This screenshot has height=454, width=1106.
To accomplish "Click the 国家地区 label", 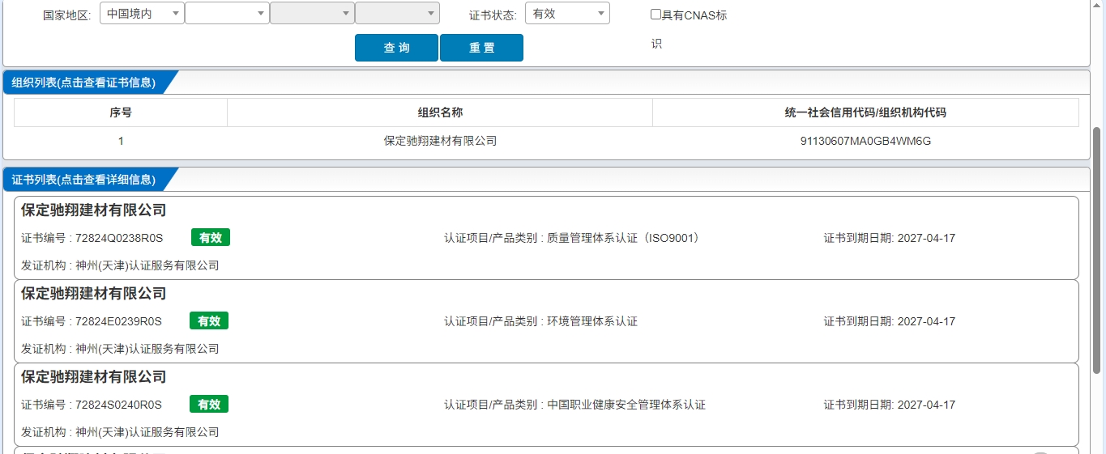I will pos(67,15).
